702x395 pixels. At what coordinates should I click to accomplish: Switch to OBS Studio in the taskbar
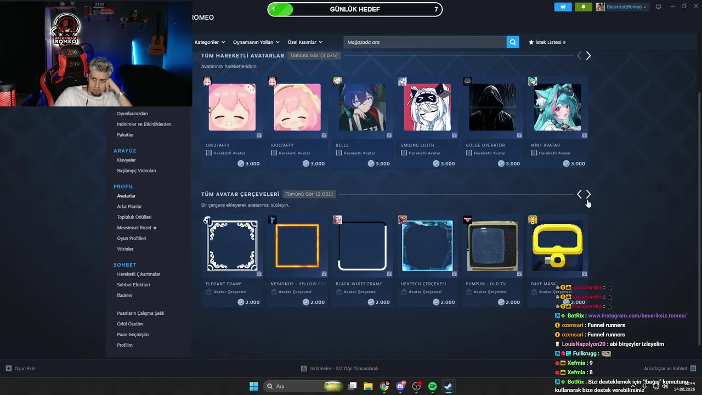pyautogui.click(x=416, y=386)
